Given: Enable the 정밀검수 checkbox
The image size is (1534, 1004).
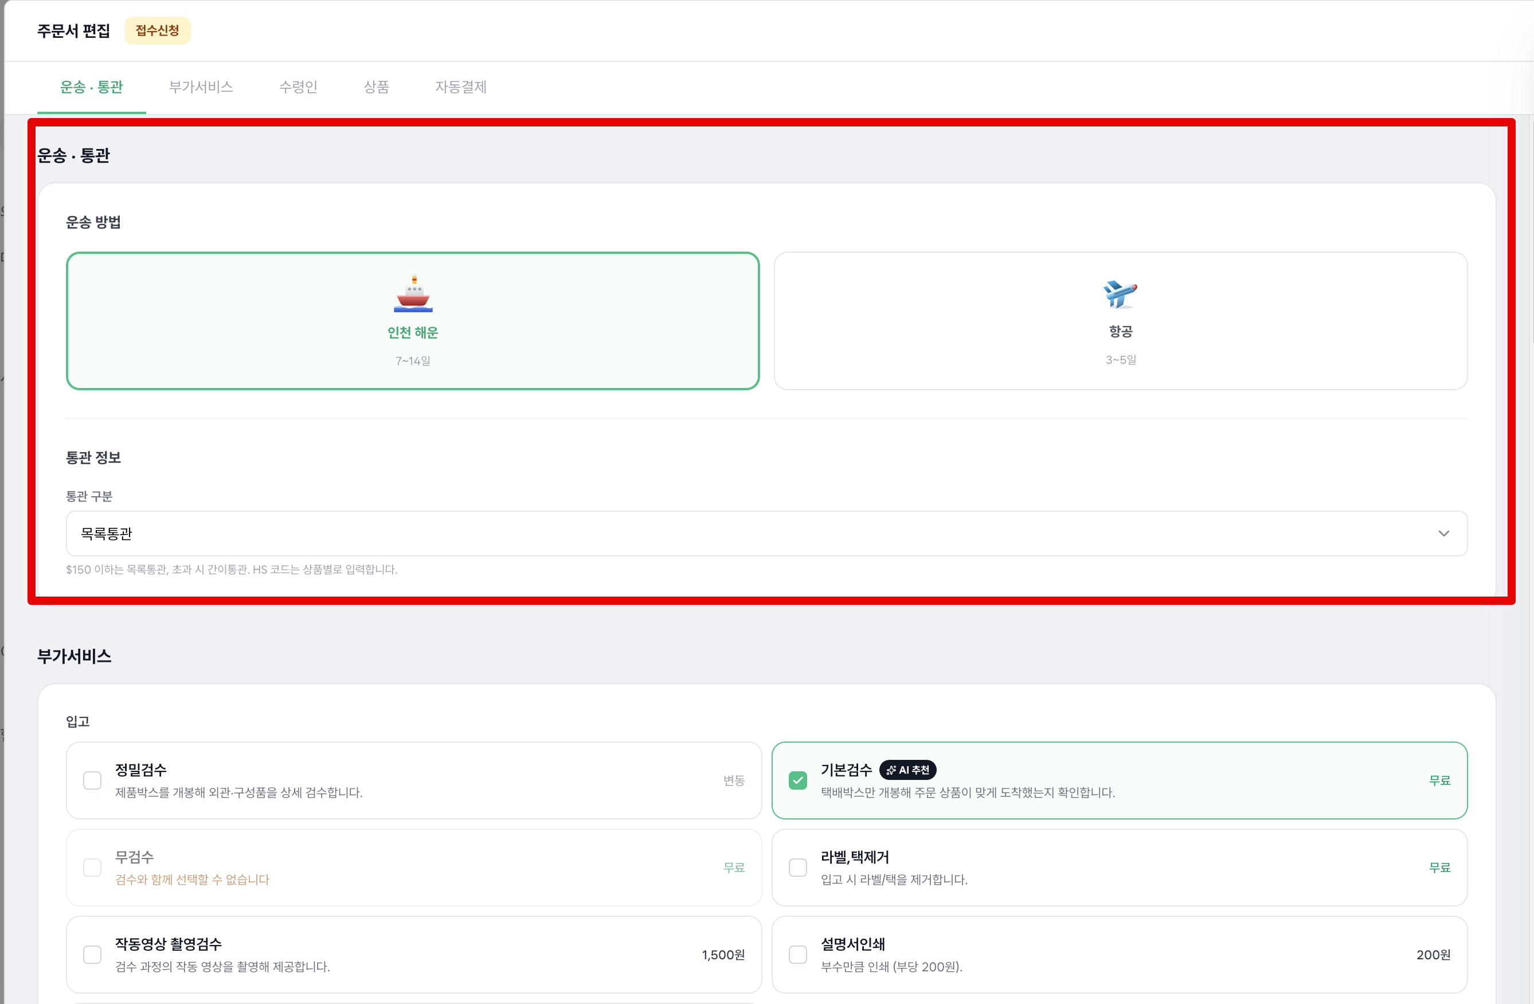Looking at the screenshot, I should [92, 781].
